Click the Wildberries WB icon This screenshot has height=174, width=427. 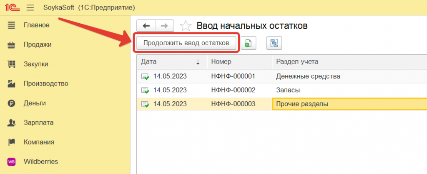(x=12, y=162)
